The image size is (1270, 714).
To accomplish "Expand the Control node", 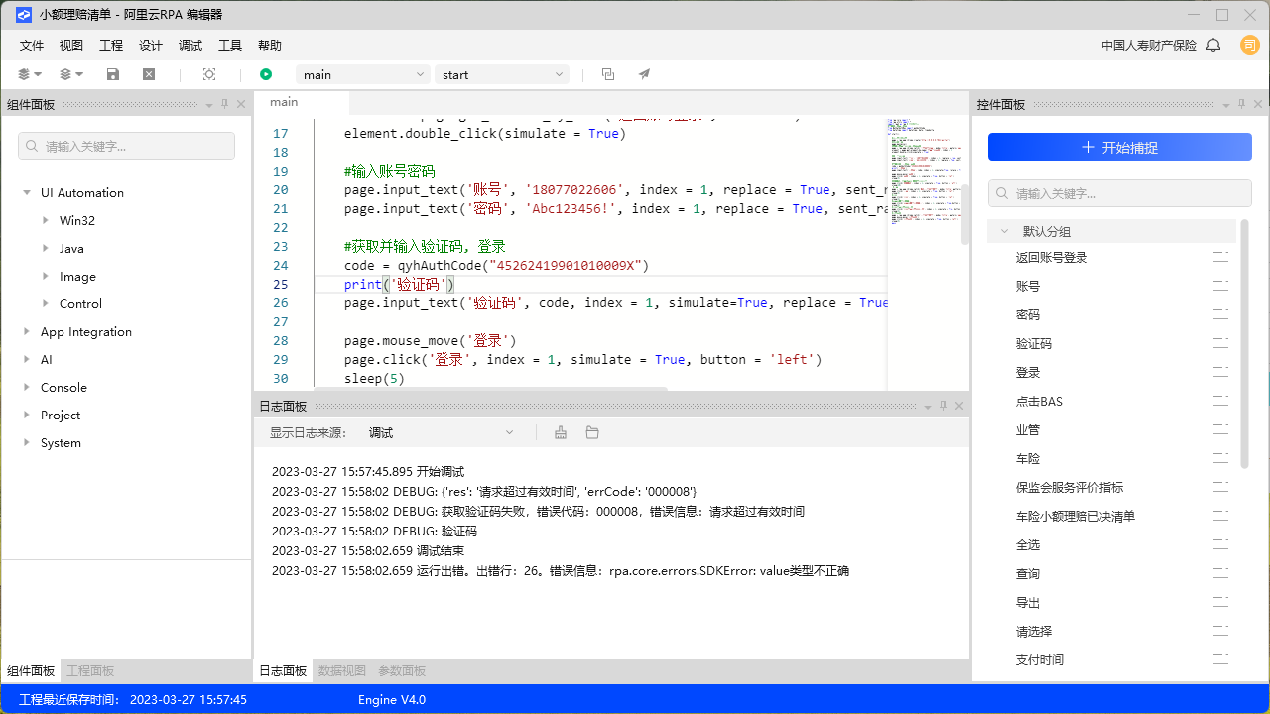I will click(46, 304).
